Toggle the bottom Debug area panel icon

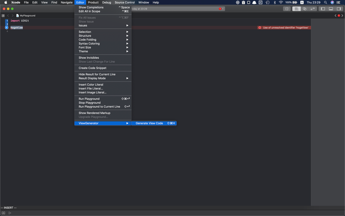pyautogui.click(x=331, y=9)
